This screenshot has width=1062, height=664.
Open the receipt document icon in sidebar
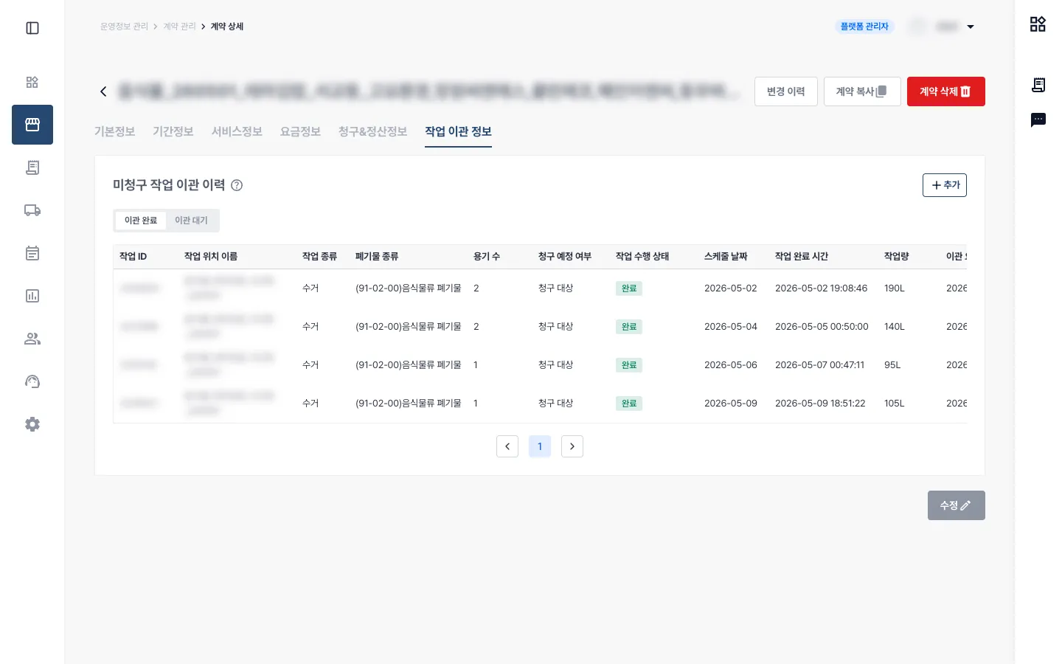pos(32,167)
